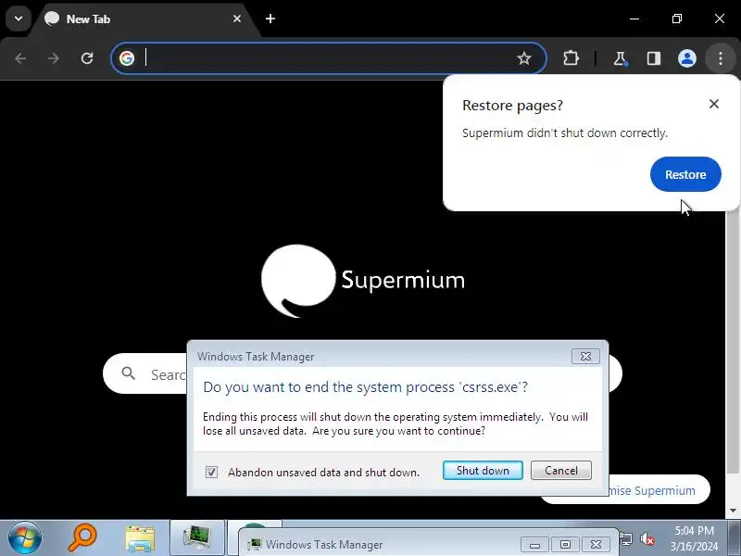
Task: Focus the browser address bar
Action: (329, 58)
